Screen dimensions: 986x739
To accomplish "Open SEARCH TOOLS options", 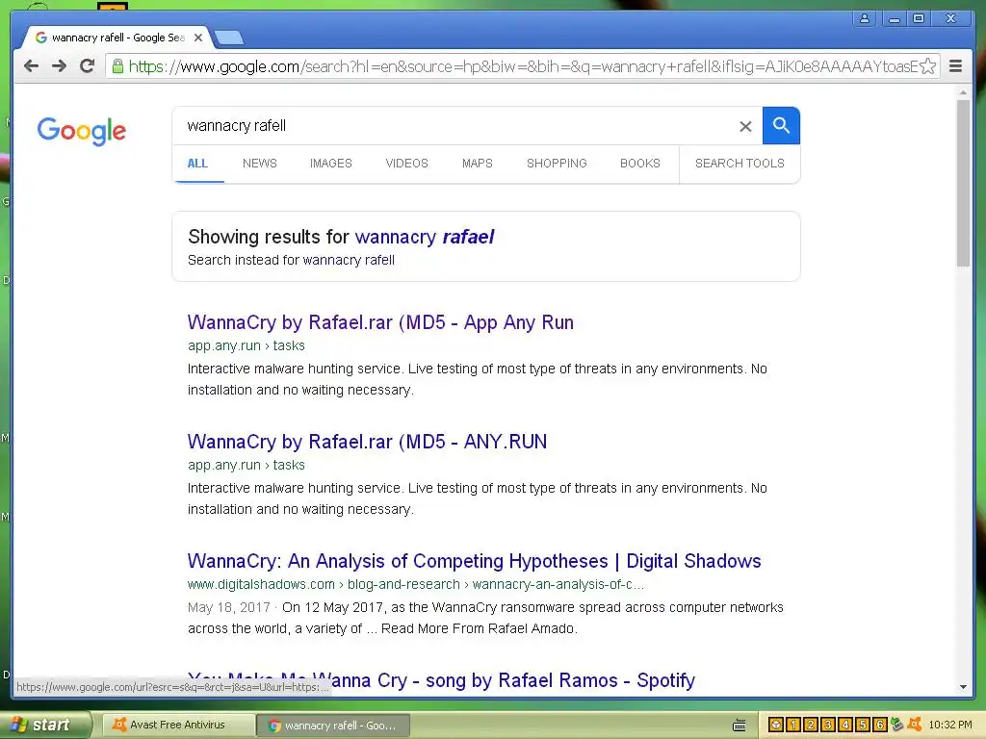I will [x=739, y=164].
